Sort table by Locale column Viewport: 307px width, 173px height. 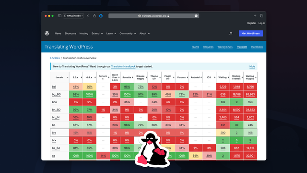tap(59, 77)
